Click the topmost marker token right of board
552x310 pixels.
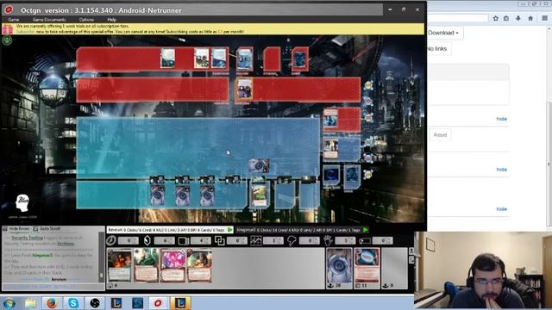coord(368,85)
